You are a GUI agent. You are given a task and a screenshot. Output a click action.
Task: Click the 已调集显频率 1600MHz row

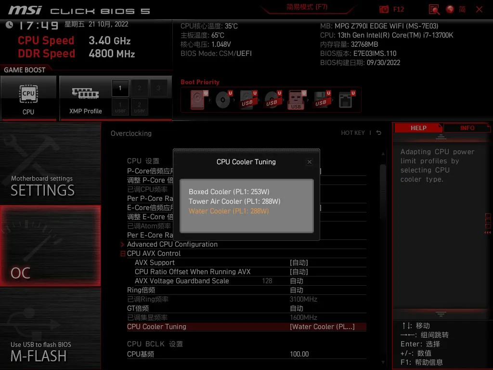(x=246, y=317)
